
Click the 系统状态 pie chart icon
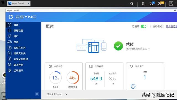[x=50, y=66]
